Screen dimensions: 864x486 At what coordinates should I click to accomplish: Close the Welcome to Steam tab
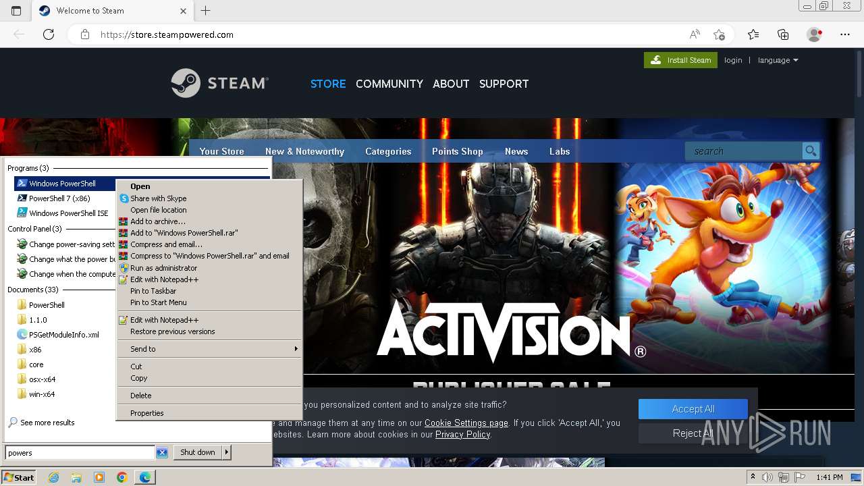[x=183, y=11]
